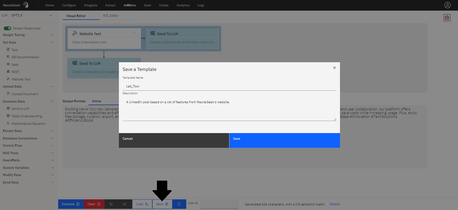Click the Load template button

point(142,204)
